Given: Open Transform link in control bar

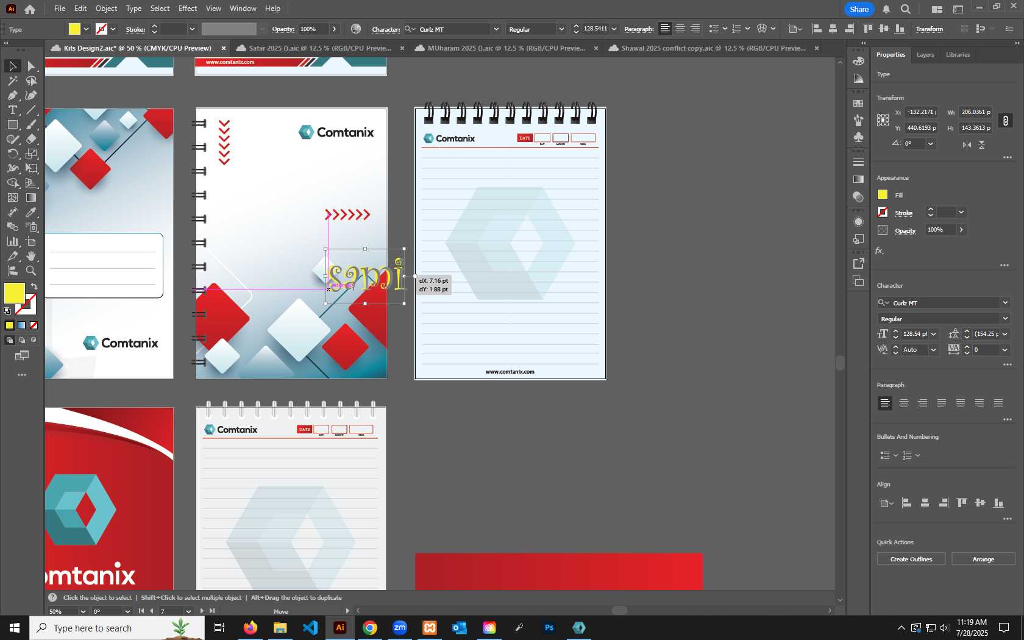Looking at the screenshot, I should tap(929, 29).
